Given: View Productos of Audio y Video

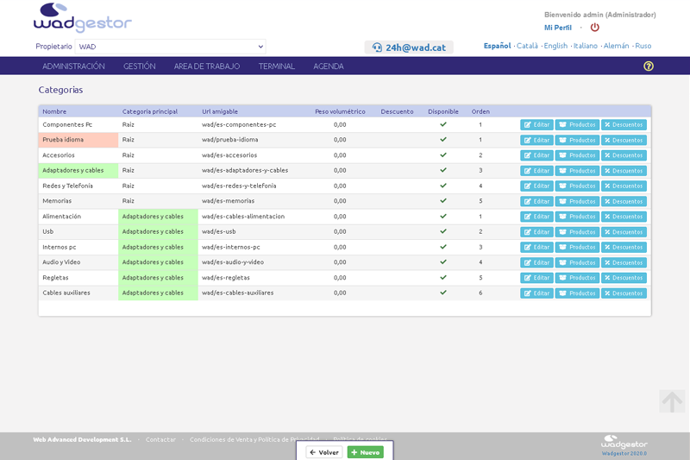Looking at the screenshot, I should [577, 262].
